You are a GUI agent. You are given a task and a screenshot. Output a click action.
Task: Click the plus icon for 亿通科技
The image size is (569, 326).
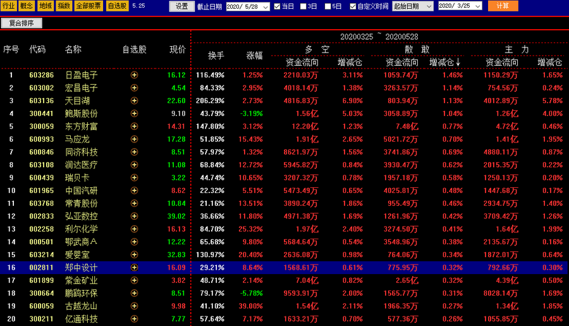(x=134, y=319)
